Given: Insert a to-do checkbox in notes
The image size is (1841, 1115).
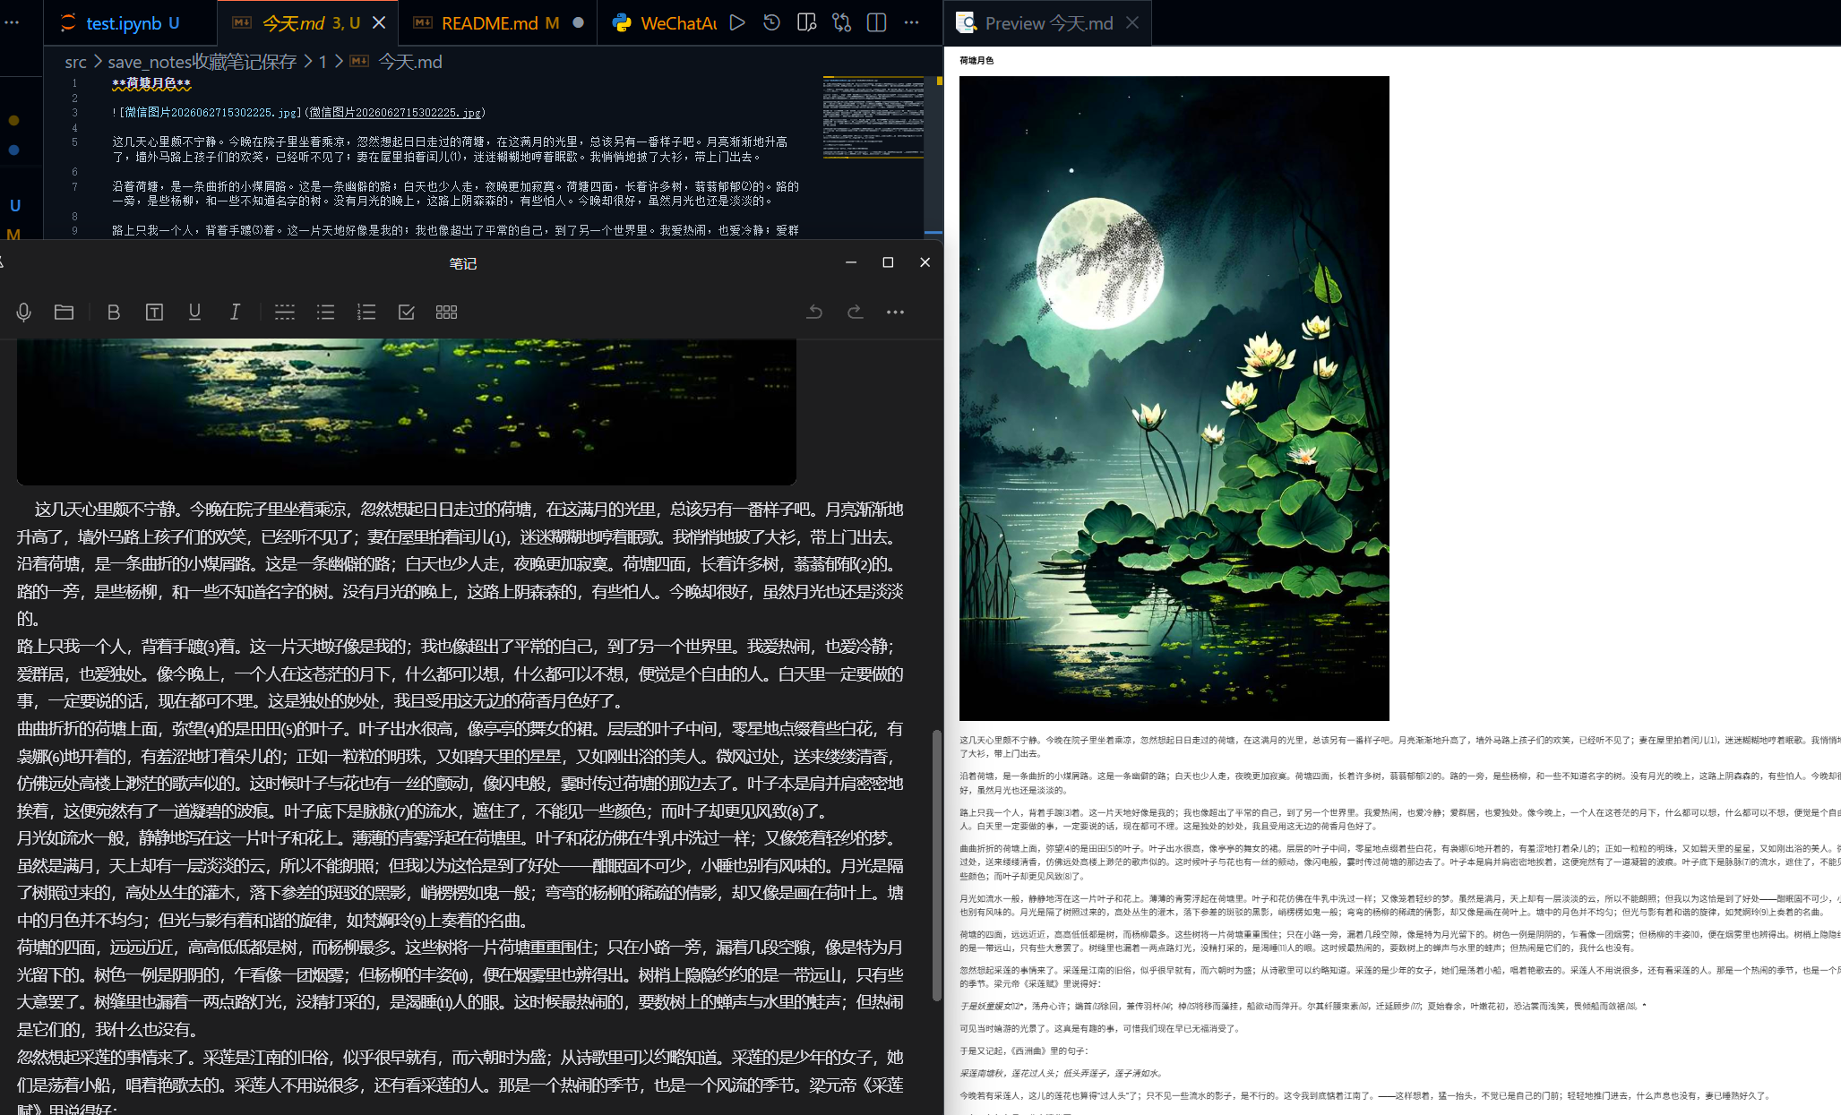Looking at the screenshot, I should [x=406, y=312].
